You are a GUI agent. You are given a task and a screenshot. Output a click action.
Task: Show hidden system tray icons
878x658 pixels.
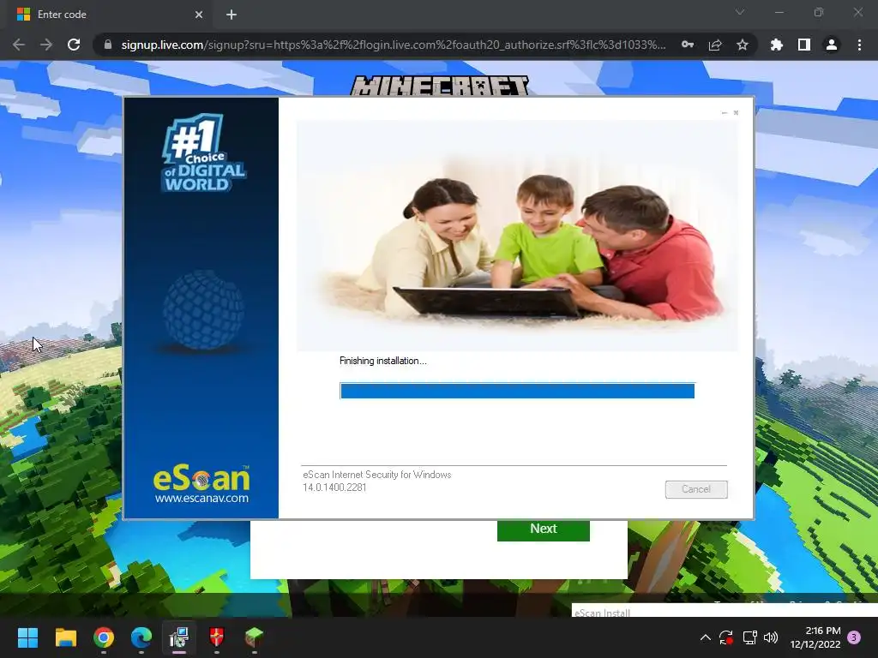point(706,637)
